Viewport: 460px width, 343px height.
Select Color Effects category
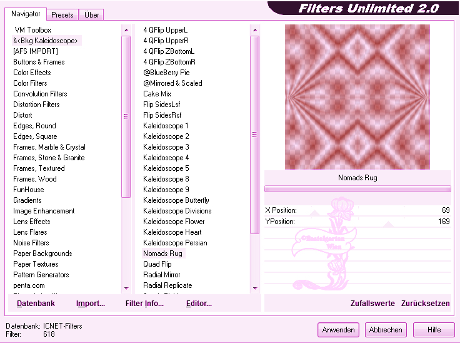pos(32,73)
